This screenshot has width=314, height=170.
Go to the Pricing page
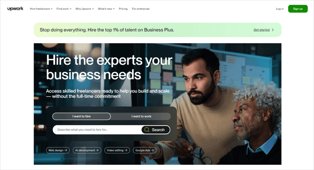pos(123,9)
